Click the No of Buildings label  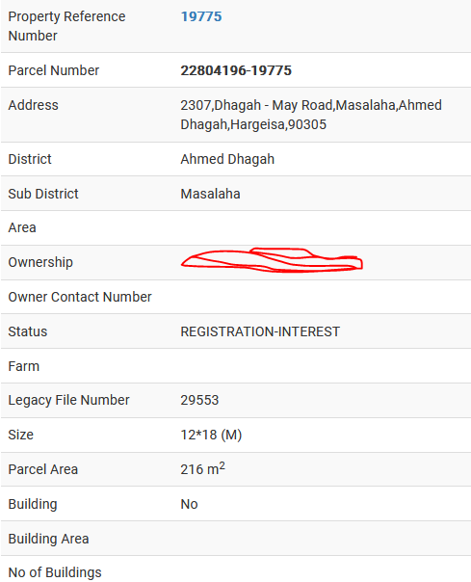point(55,572)
